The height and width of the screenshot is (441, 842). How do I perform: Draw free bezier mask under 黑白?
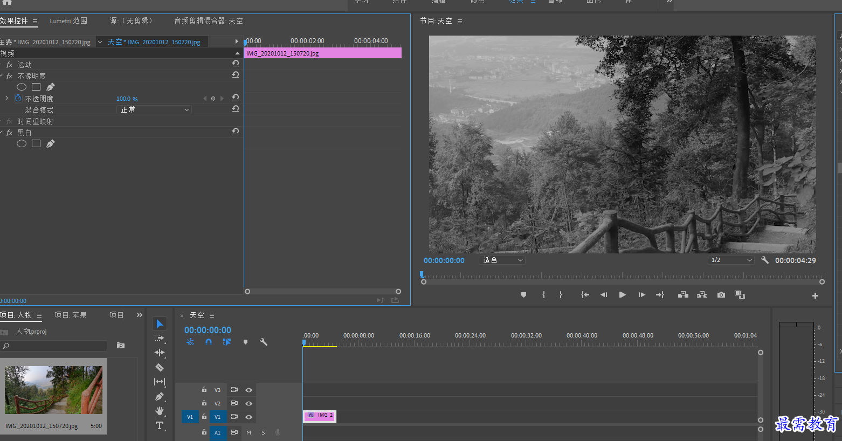(50, 143)
